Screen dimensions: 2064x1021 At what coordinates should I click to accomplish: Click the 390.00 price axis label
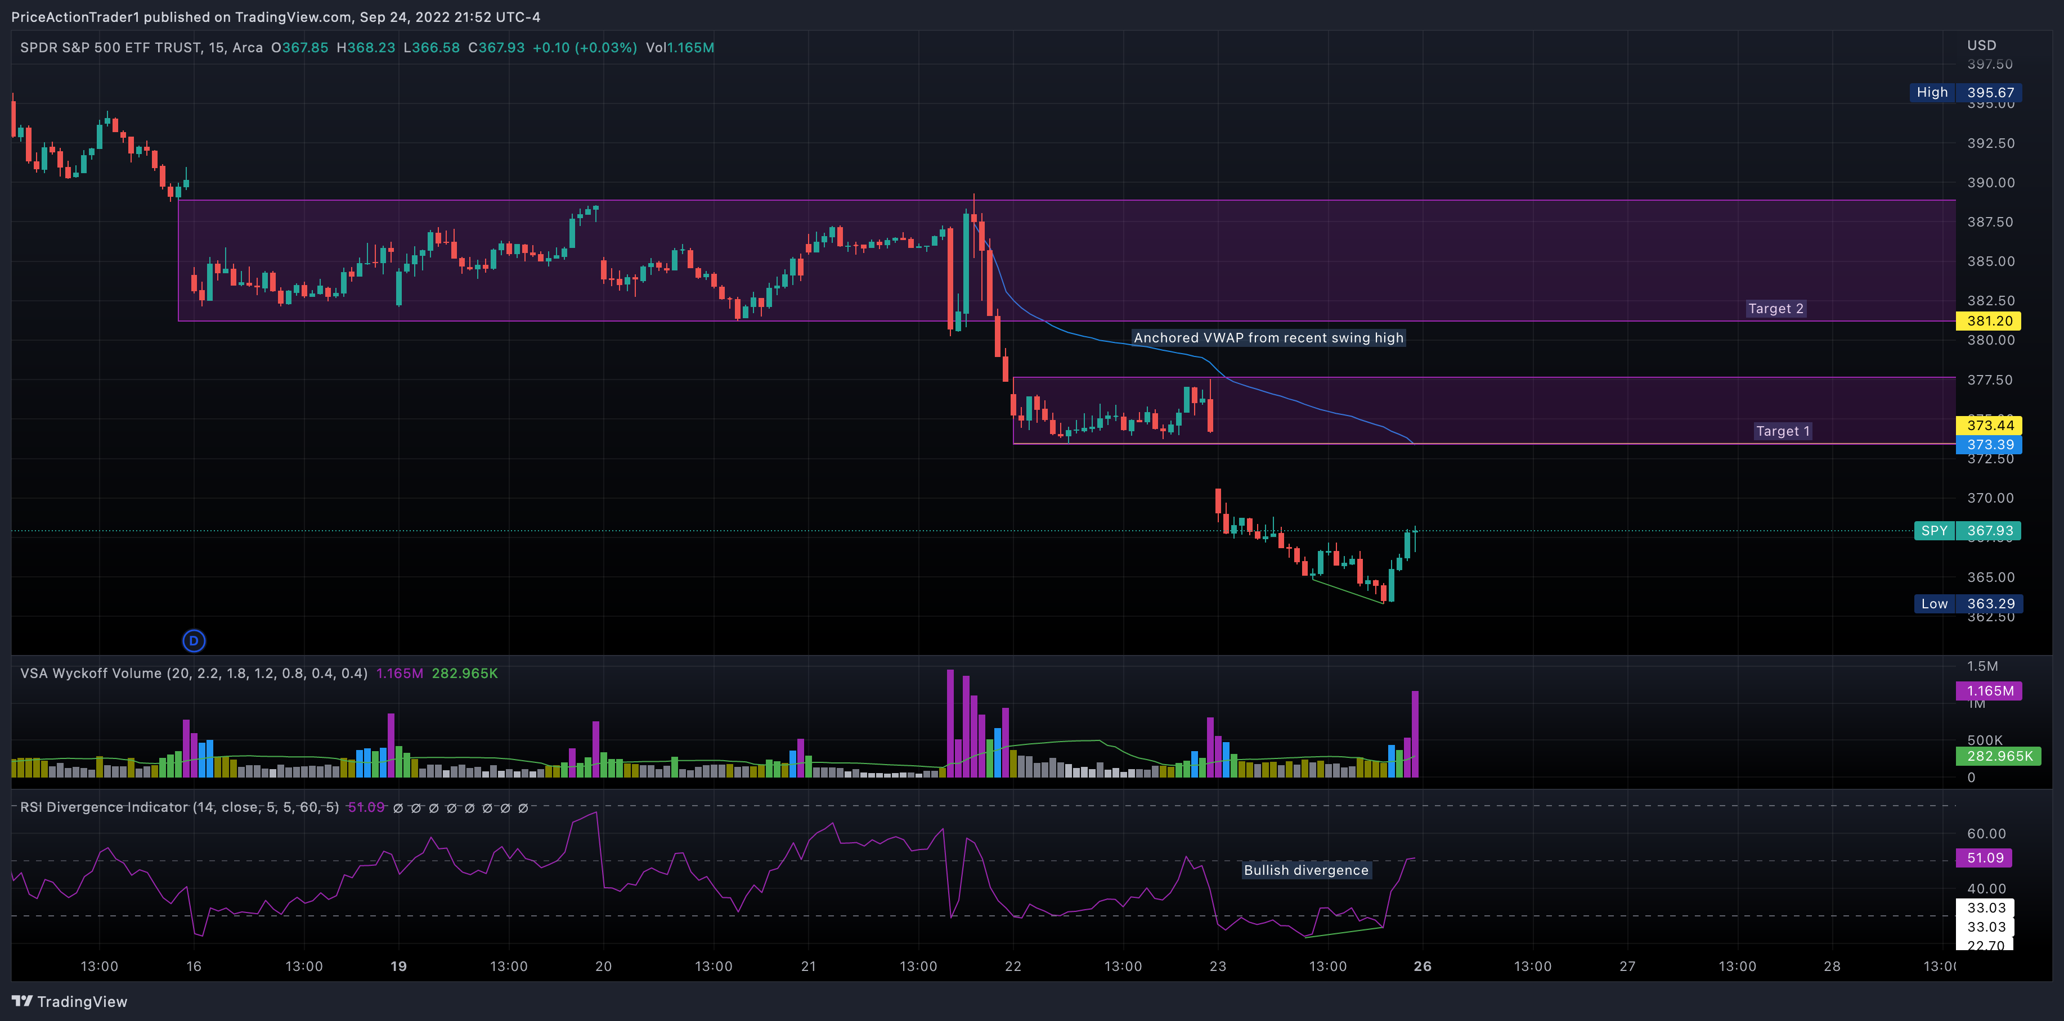pos(1990,183)
